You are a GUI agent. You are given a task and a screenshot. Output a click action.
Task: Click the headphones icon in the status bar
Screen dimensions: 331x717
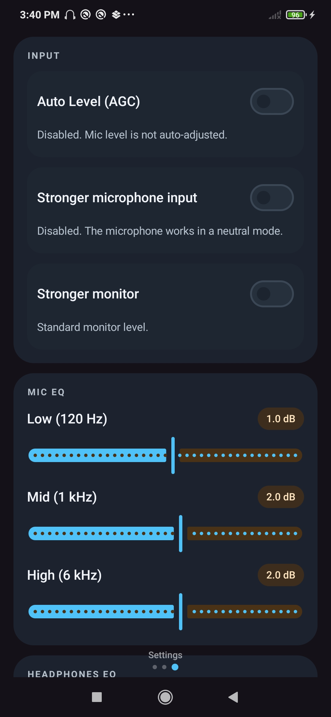pyautogui.click(x=70, y=14)
